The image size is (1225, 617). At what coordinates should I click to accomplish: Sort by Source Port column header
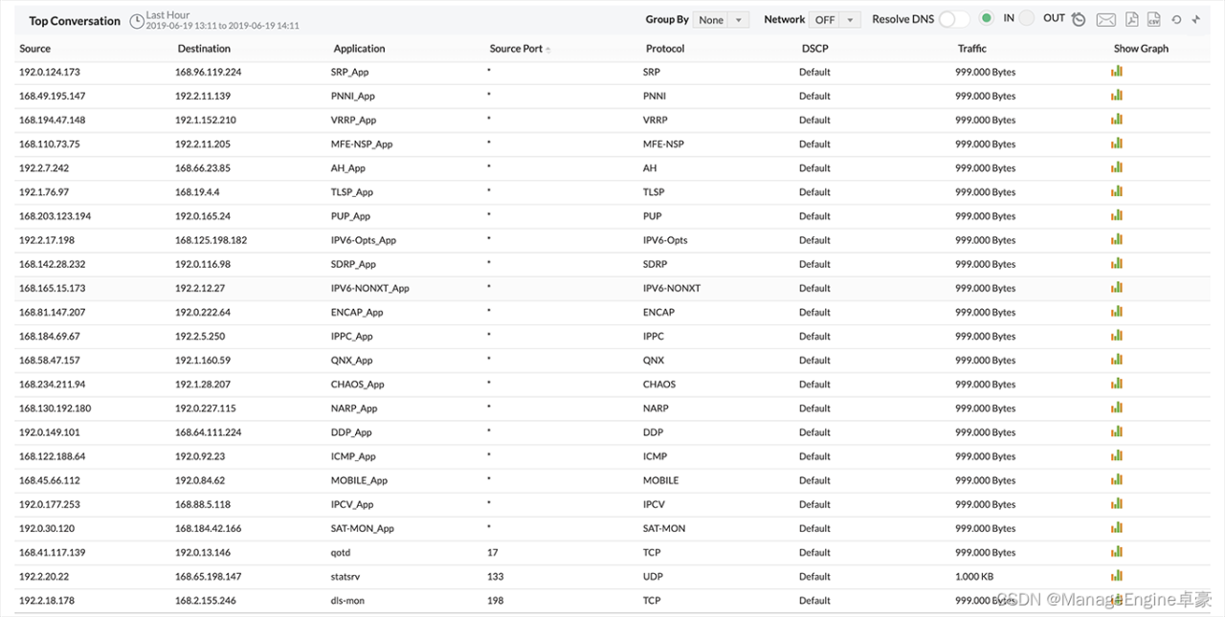(520, 48)
